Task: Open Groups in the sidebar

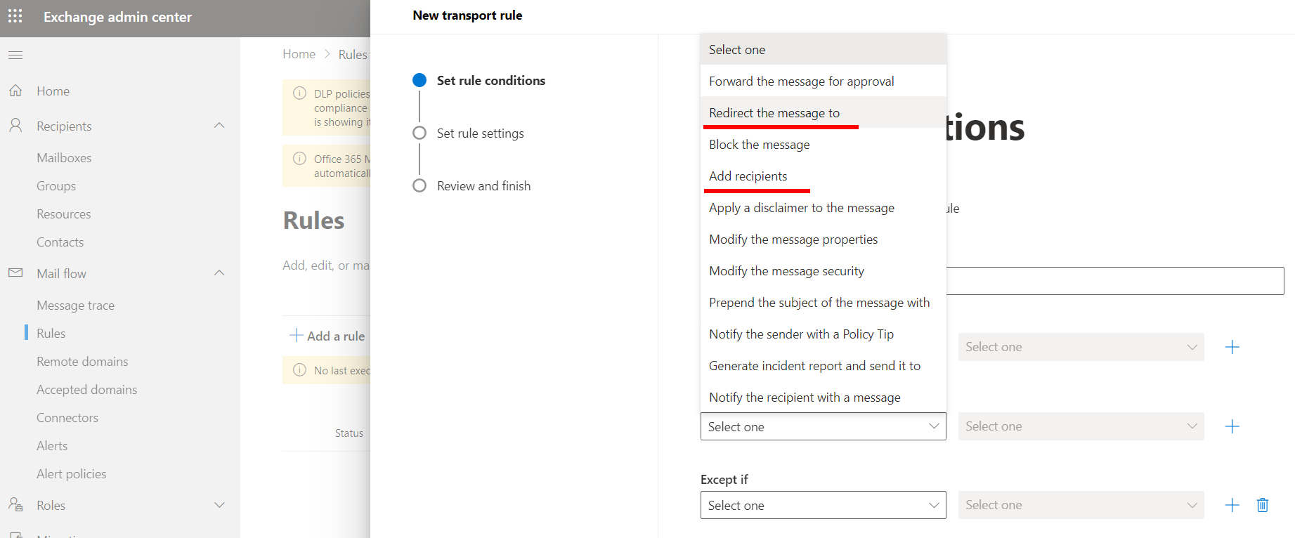Action: [x=56, y=185]
